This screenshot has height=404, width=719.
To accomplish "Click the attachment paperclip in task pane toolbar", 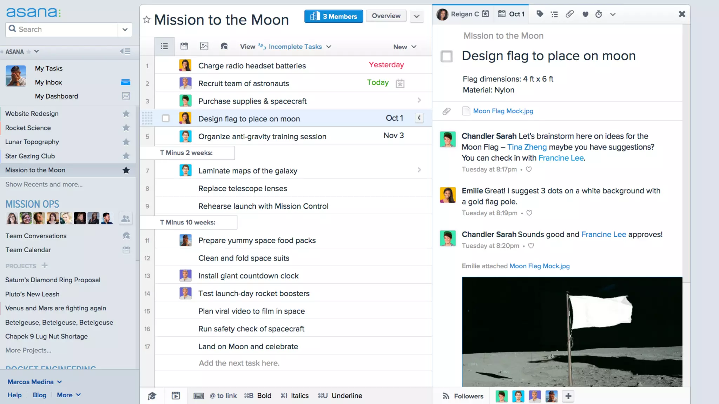I will (x=569, y=14).
